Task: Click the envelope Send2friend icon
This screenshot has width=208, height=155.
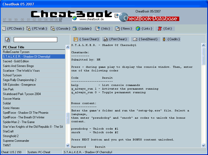Action: (x=135, y=39)
